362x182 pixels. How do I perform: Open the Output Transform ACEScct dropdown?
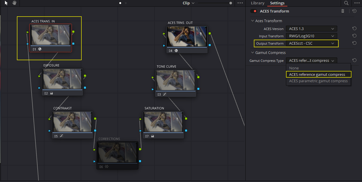[311, 43]
